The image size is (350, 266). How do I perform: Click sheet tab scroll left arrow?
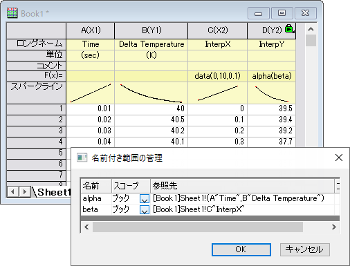pos(13,192)
